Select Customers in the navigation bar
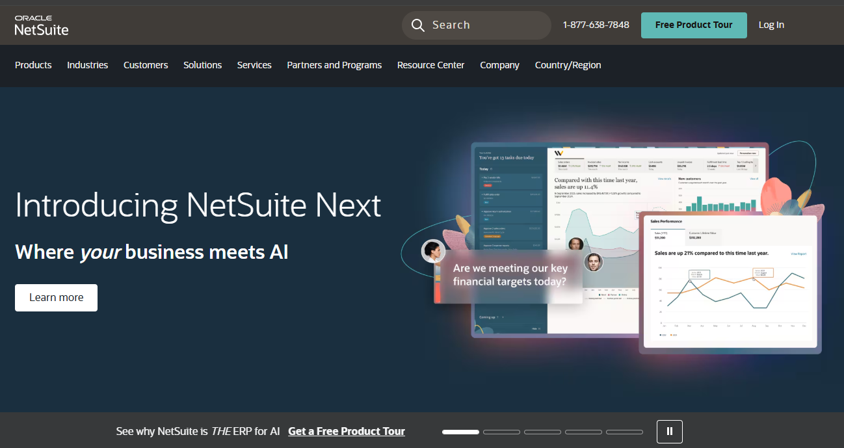Viewport: 844px width, 448px height. 146,65
